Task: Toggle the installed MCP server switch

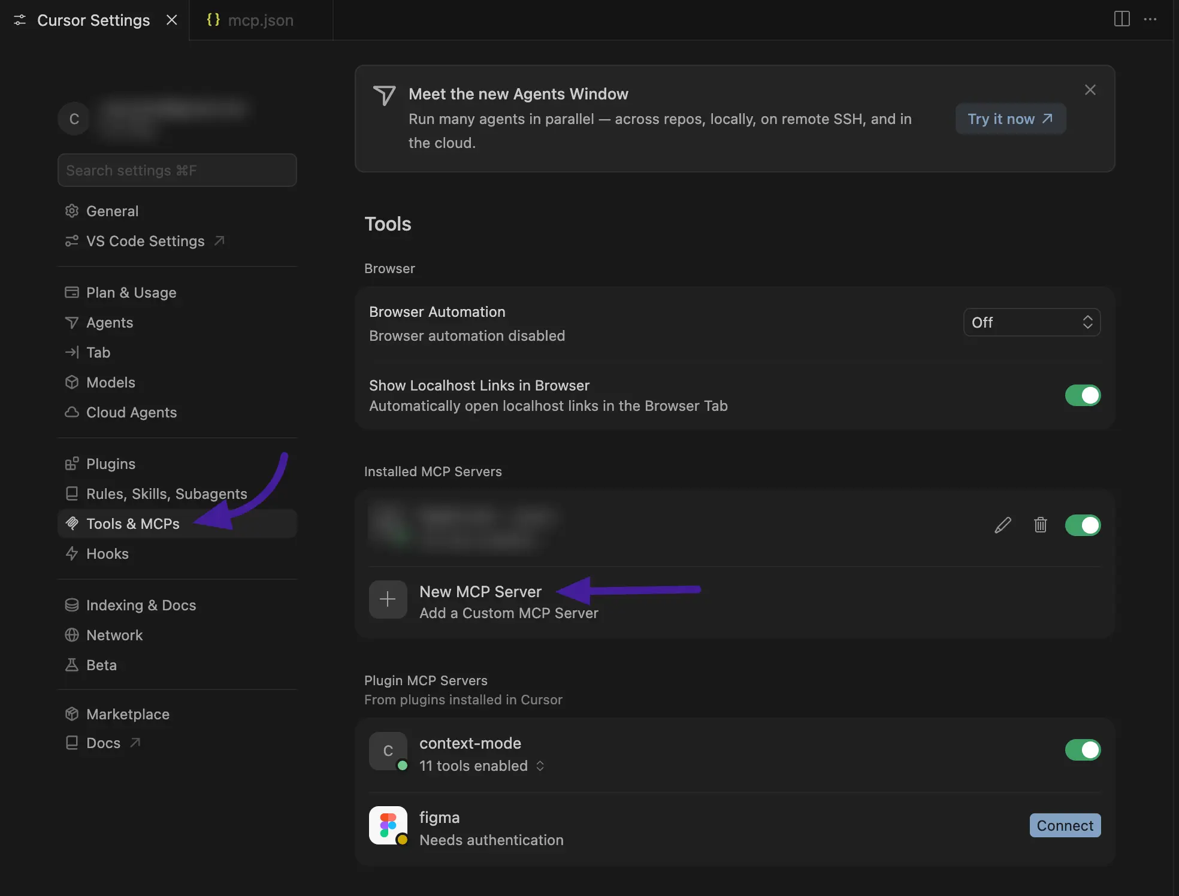Action: pyautogui.click(x=1083, y=525)
